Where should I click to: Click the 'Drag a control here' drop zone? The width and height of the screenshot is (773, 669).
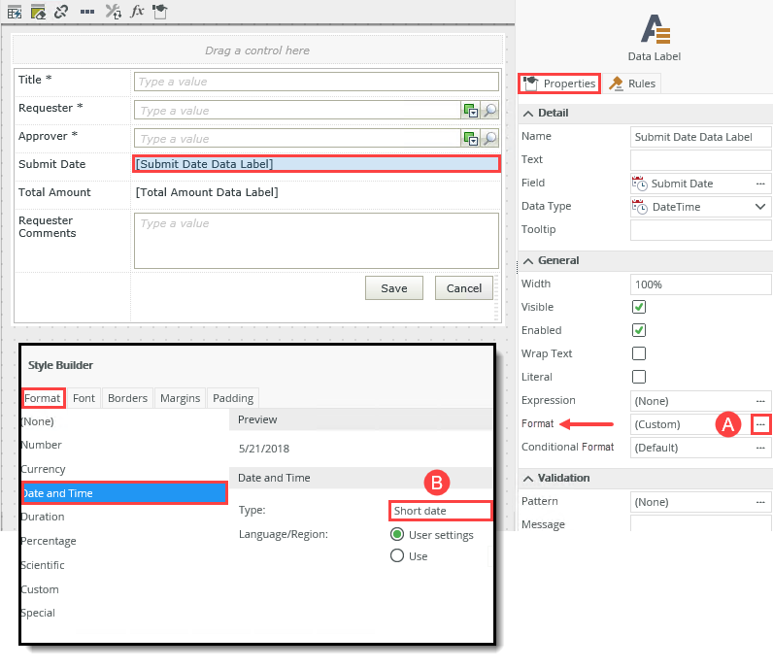(x=257, y=50)
